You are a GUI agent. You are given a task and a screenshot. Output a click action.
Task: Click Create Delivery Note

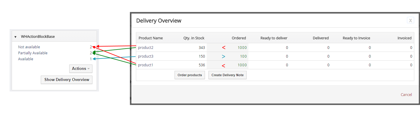[227, 75]
